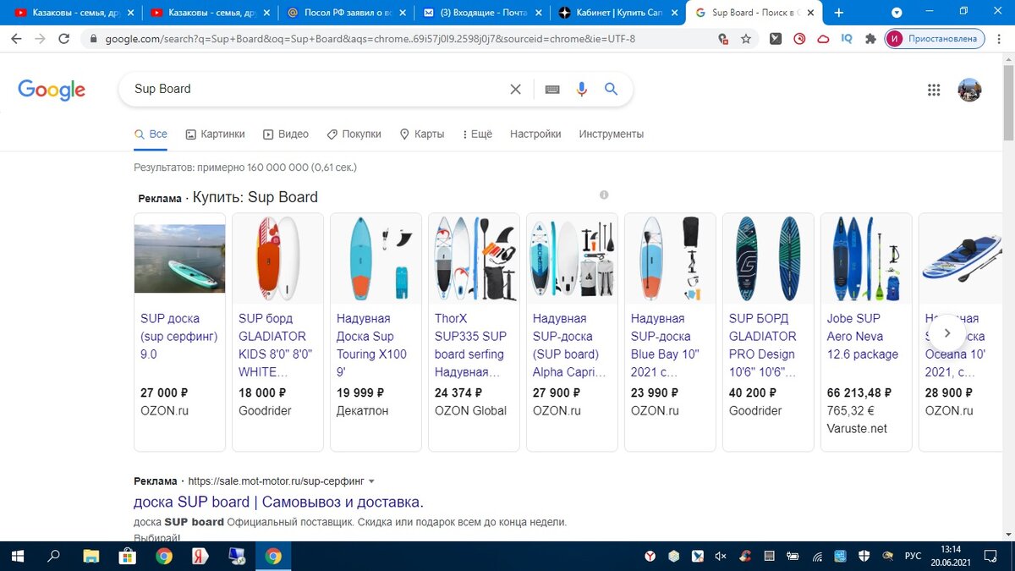Clear the search query with the X icon

tap(515, 89)
